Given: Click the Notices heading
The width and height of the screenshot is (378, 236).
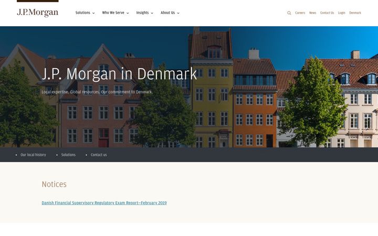Looking at the screenshot, I should [x=54, y=184].
